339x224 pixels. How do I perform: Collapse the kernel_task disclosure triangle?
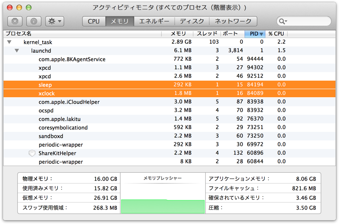coord(9,42)
